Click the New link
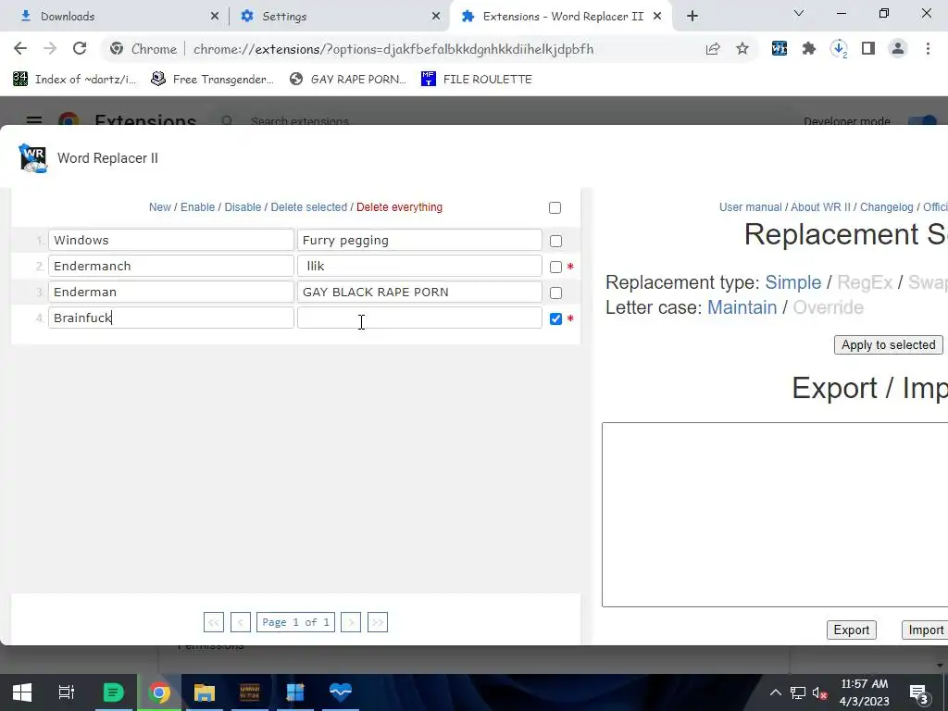The image size is (948, 711). pyautogui.click(x=159, y=207)
